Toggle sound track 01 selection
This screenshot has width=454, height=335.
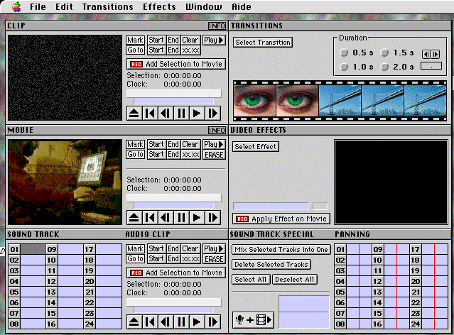point(33,249)
